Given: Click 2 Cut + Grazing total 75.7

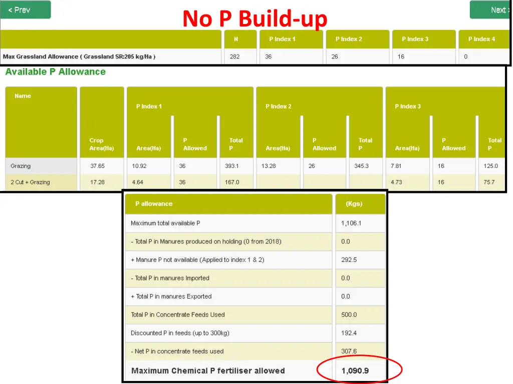Looking at the screenshot, I should (x=489, y=182).
